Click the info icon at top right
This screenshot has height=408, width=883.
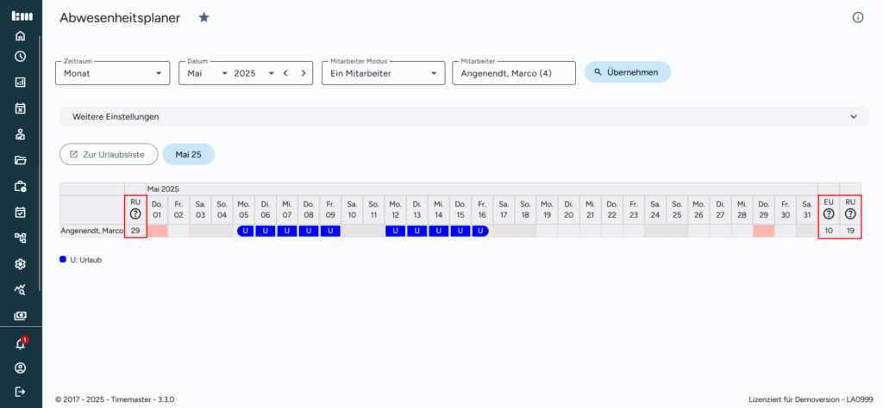point(858,17)
